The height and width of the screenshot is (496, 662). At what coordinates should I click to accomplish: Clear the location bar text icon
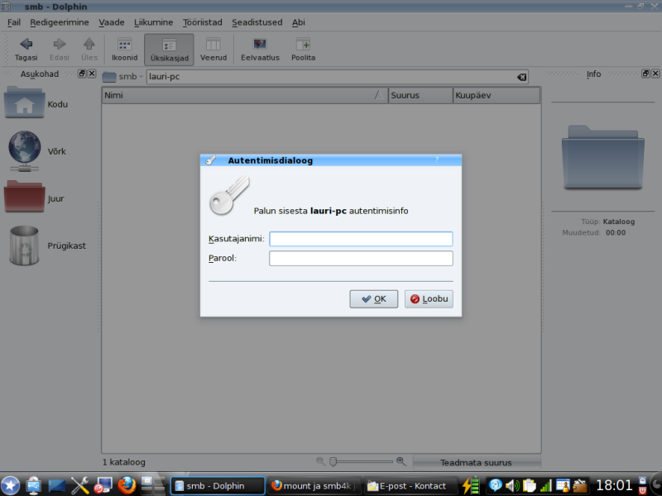click(x=521, y=77)
